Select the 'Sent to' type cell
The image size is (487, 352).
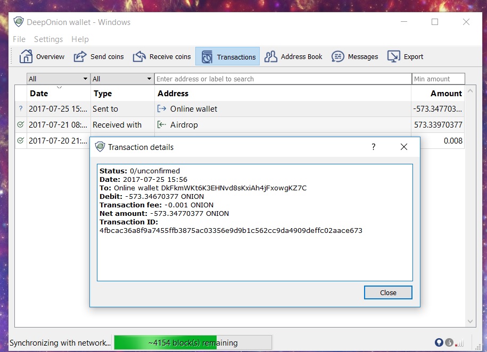[122, 109]
